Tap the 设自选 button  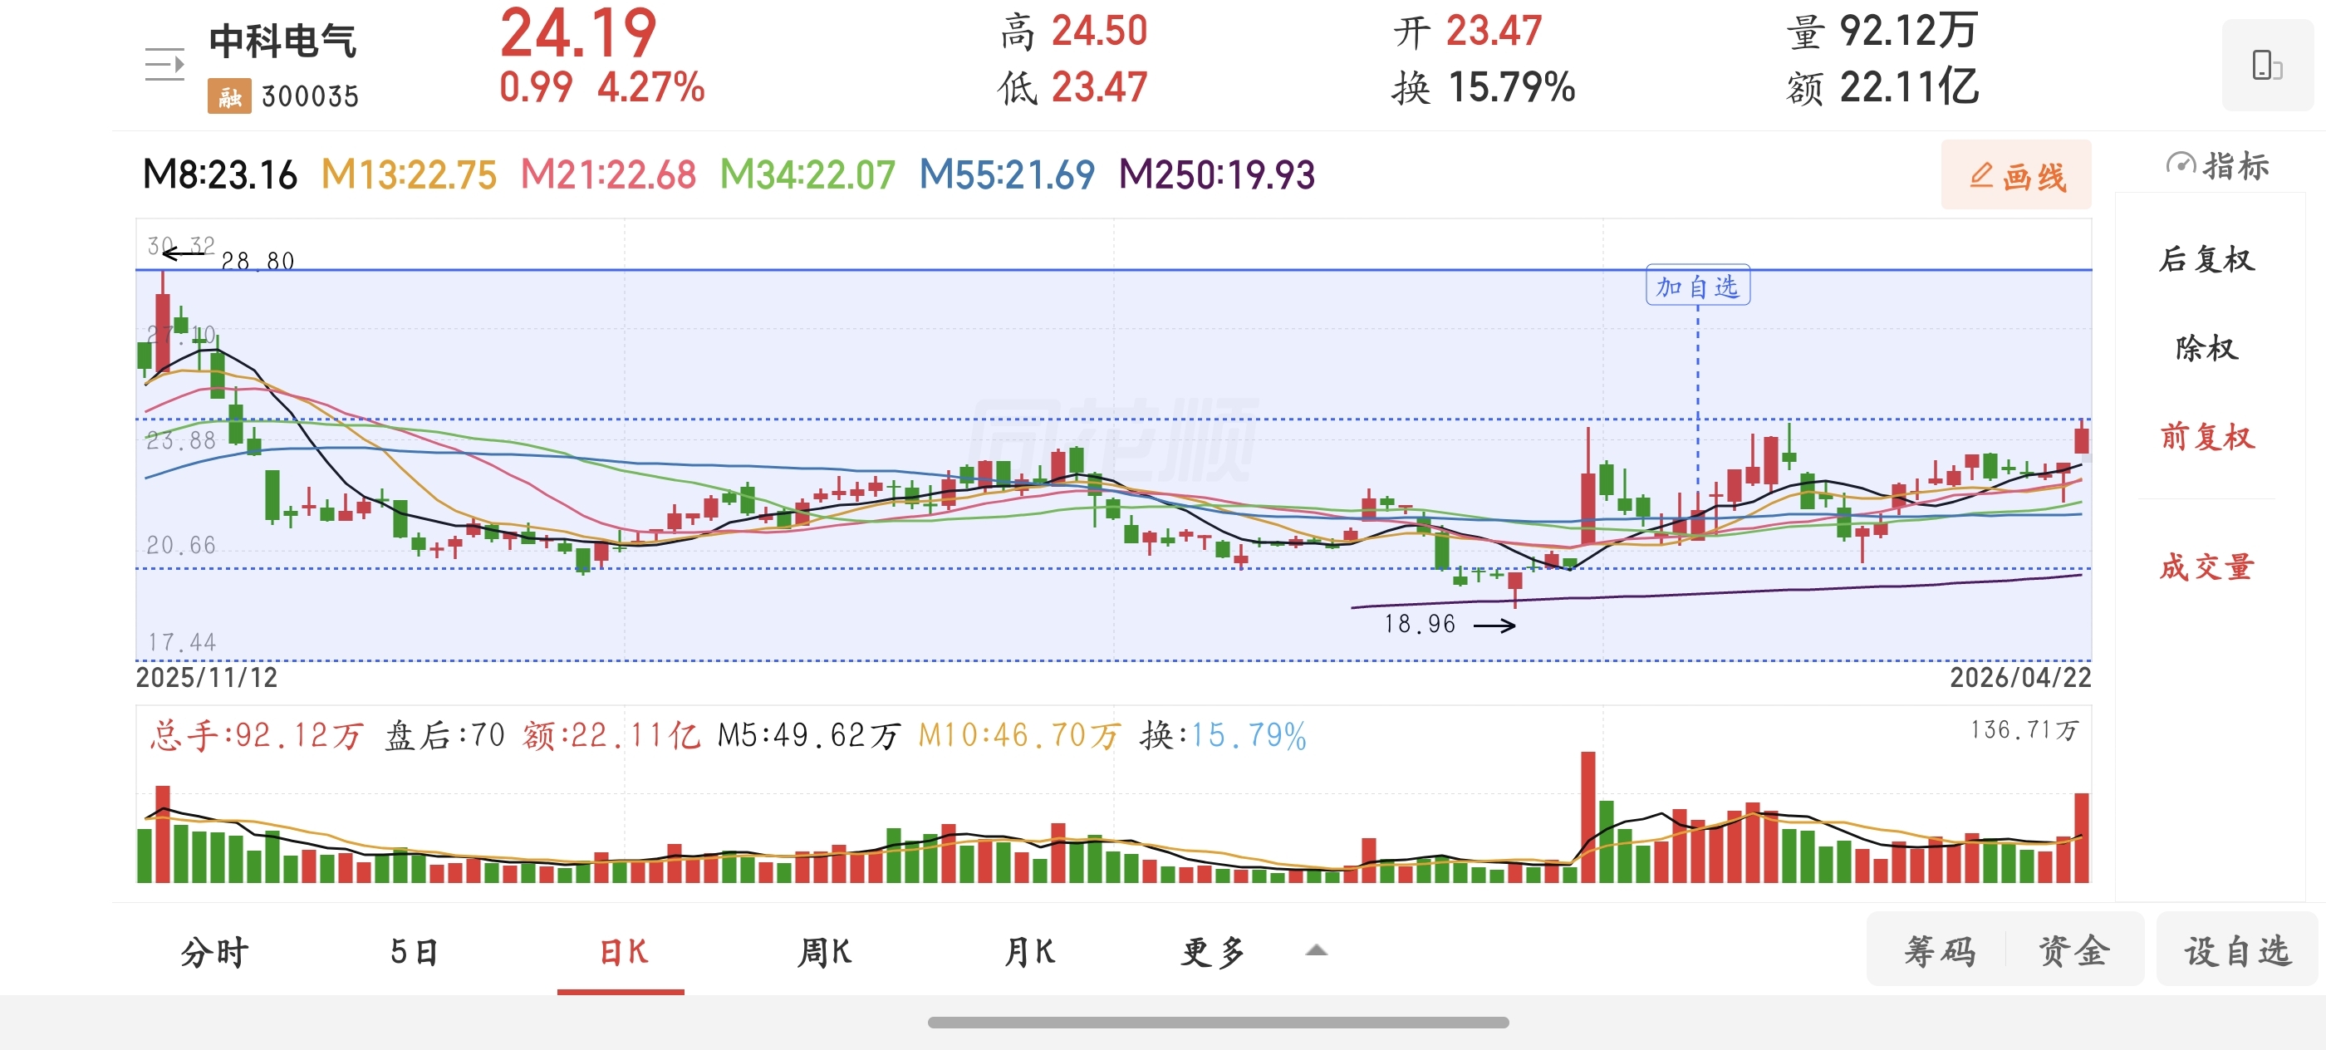pyautogui.click(x=2237, y=950)
